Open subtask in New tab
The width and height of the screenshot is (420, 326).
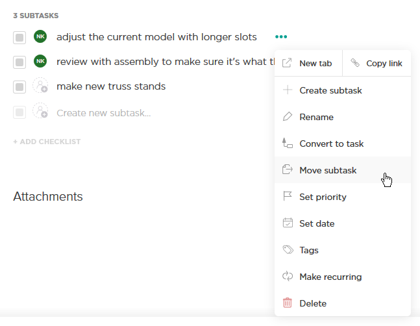point(308,64)
